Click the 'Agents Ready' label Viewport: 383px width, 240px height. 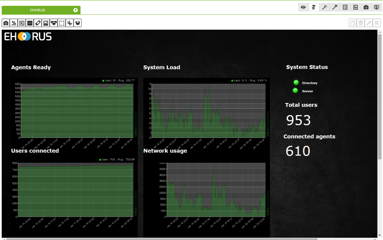click(31, 67)
